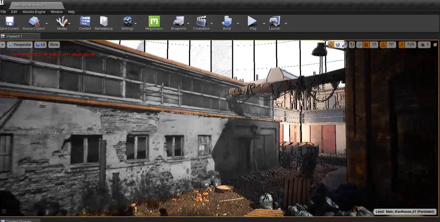Click the Build lighting icon
Screen dimensions: 440x222
pos(227,23)
